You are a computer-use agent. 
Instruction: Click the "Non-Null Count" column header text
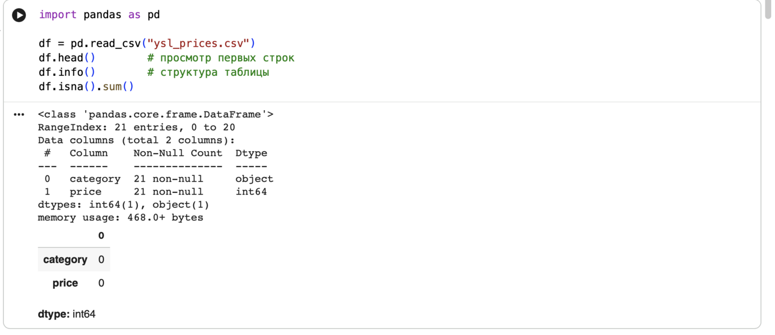click(x=178, y=153)
